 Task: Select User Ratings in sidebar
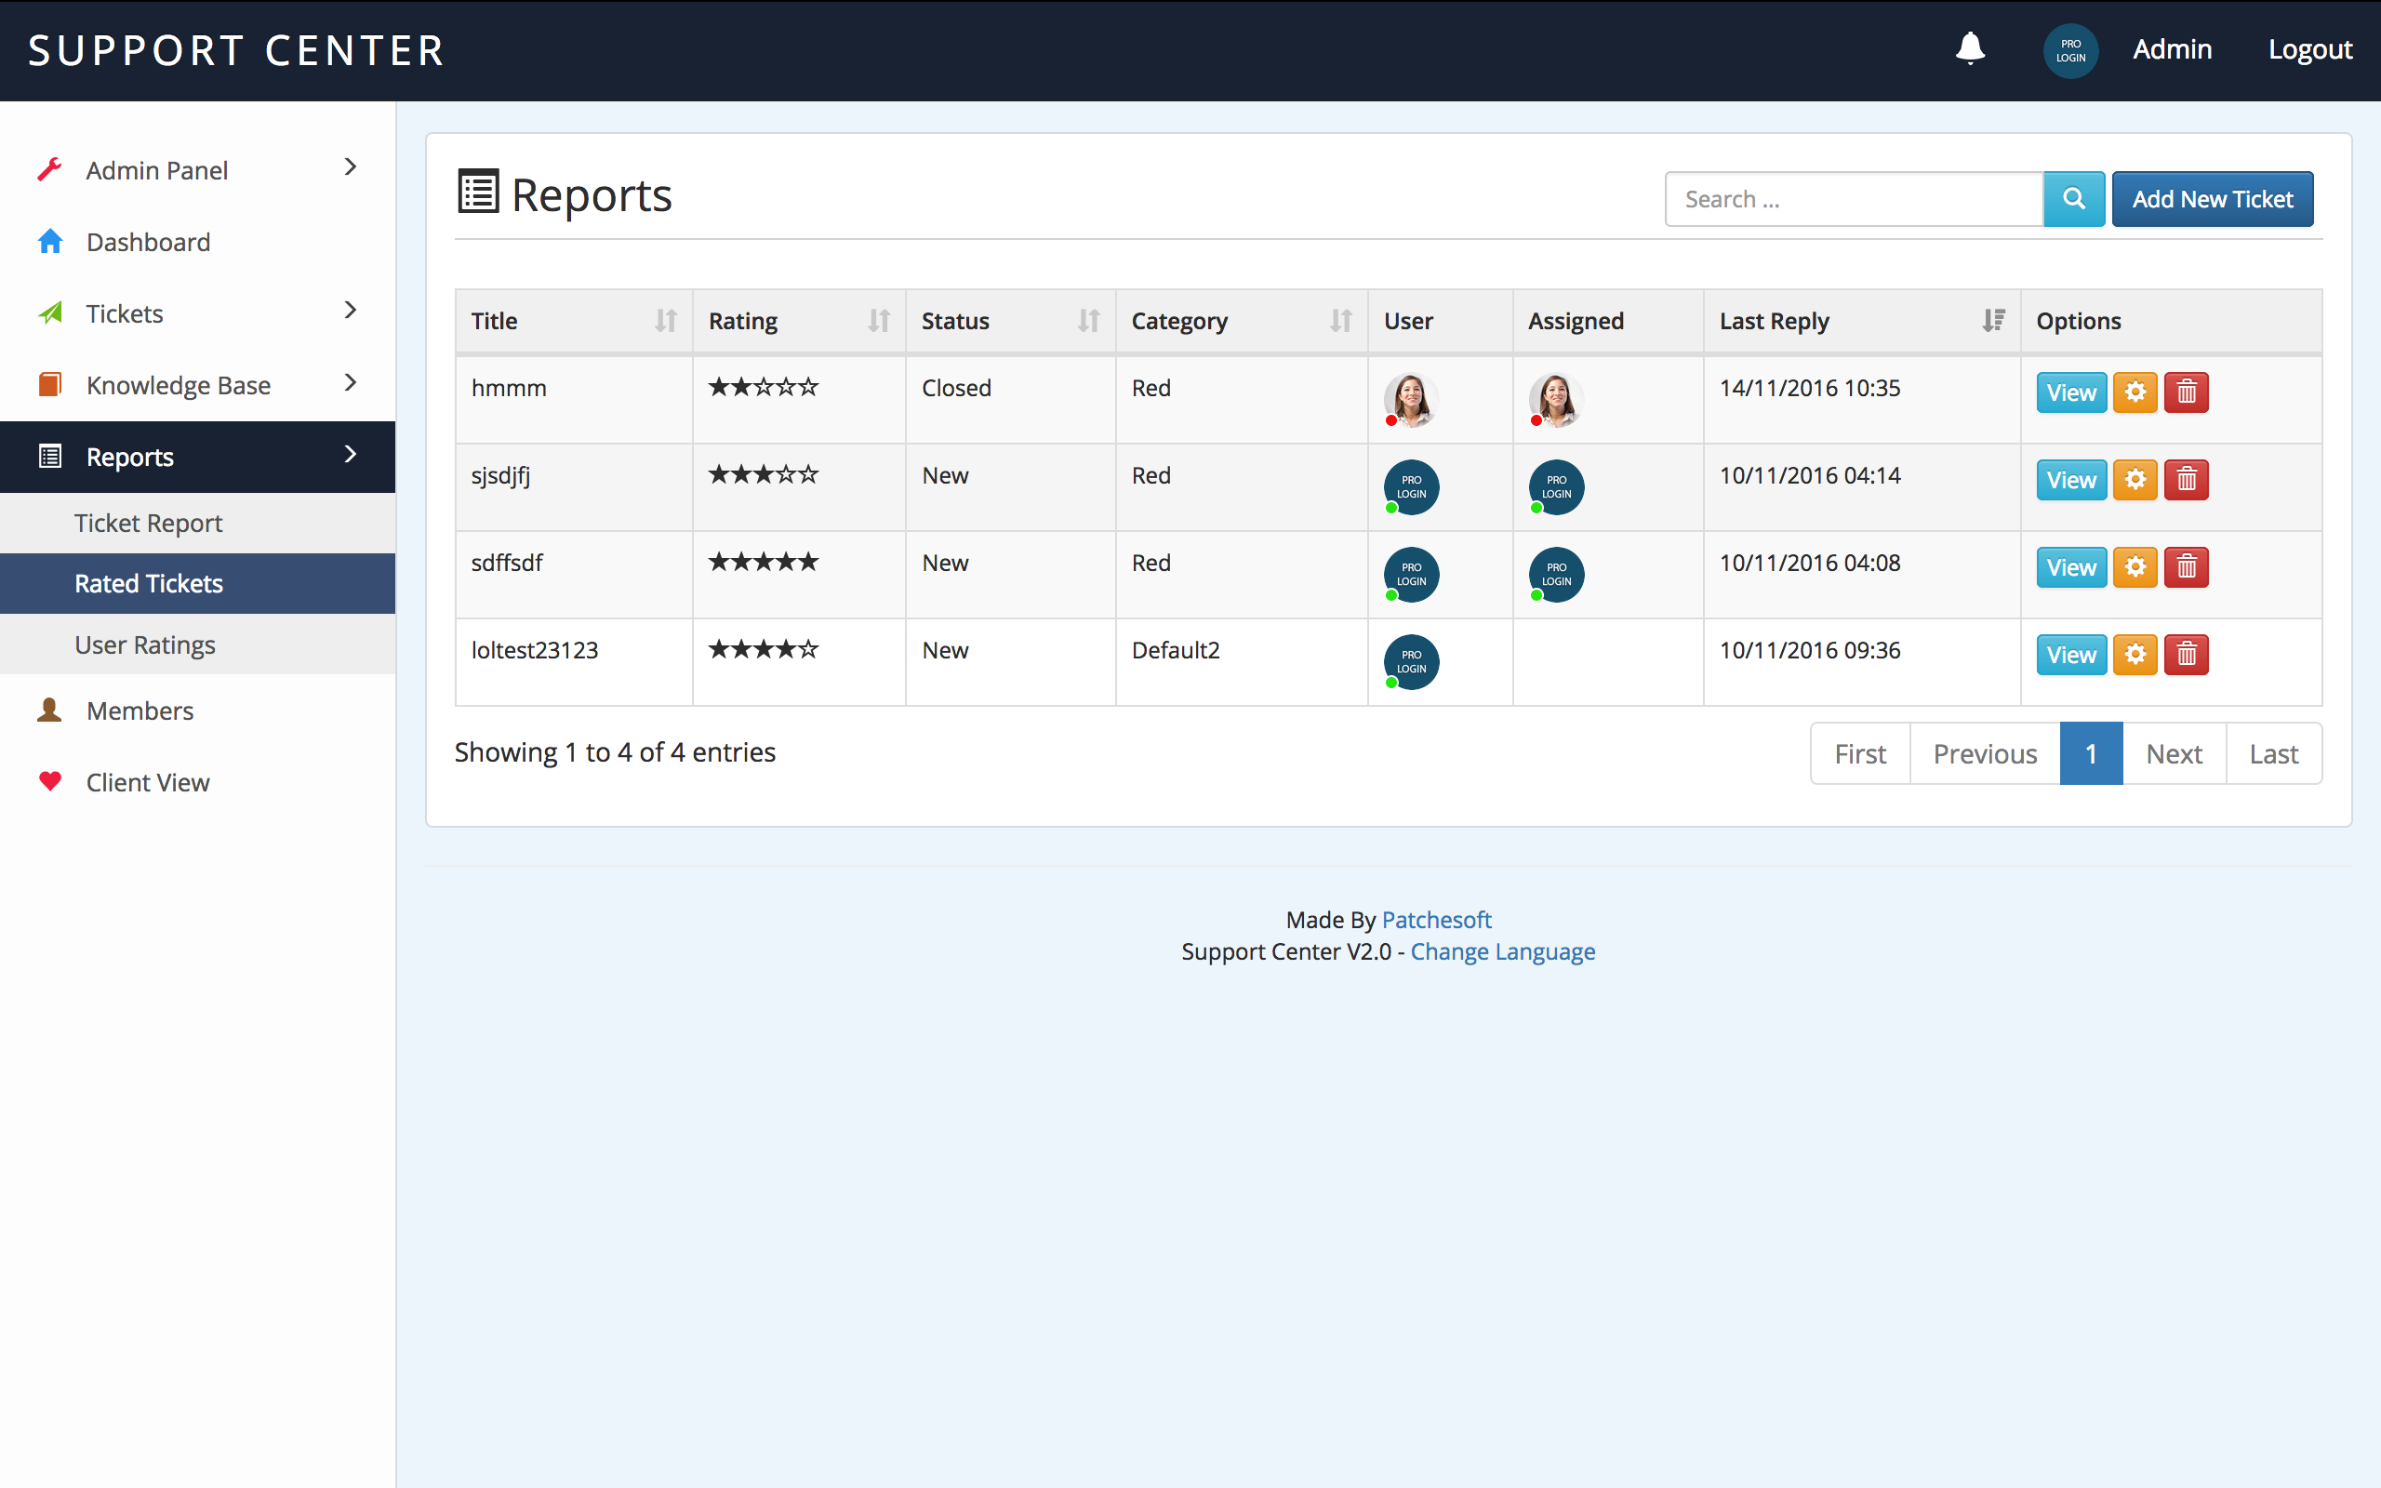pos(145,644)
